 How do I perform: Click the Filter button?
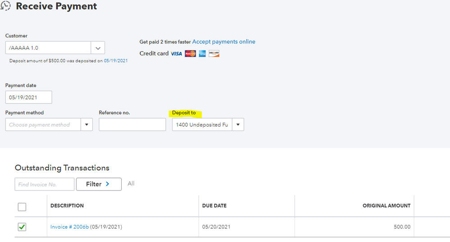[99, 184]
